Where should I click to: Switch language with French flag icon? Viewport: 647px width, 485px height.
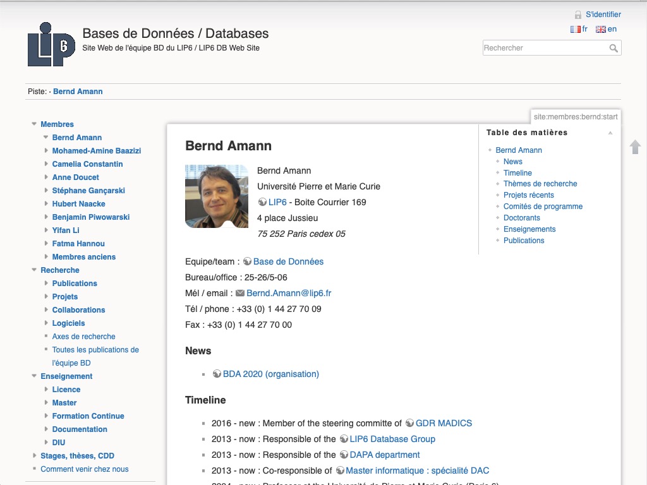575,29
